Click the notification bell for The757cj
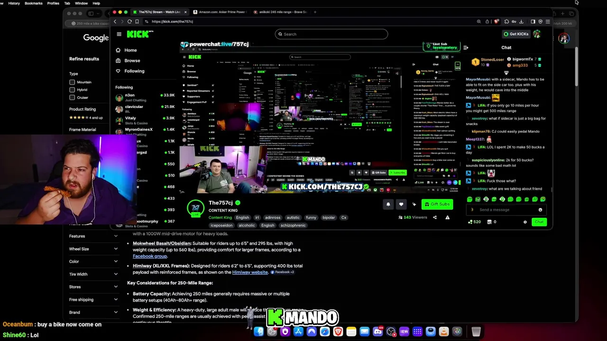Image resolution: width=607 pixels, height=341 pixels. click(388, 204)
